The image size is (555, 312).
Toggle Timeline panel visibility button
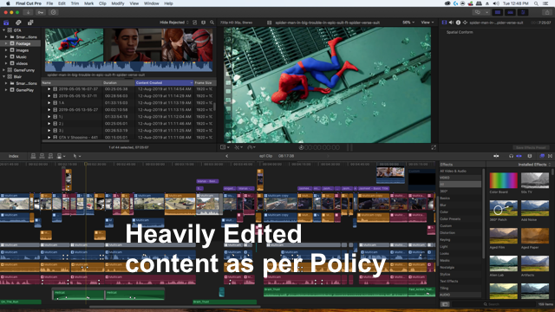point(511,12)
